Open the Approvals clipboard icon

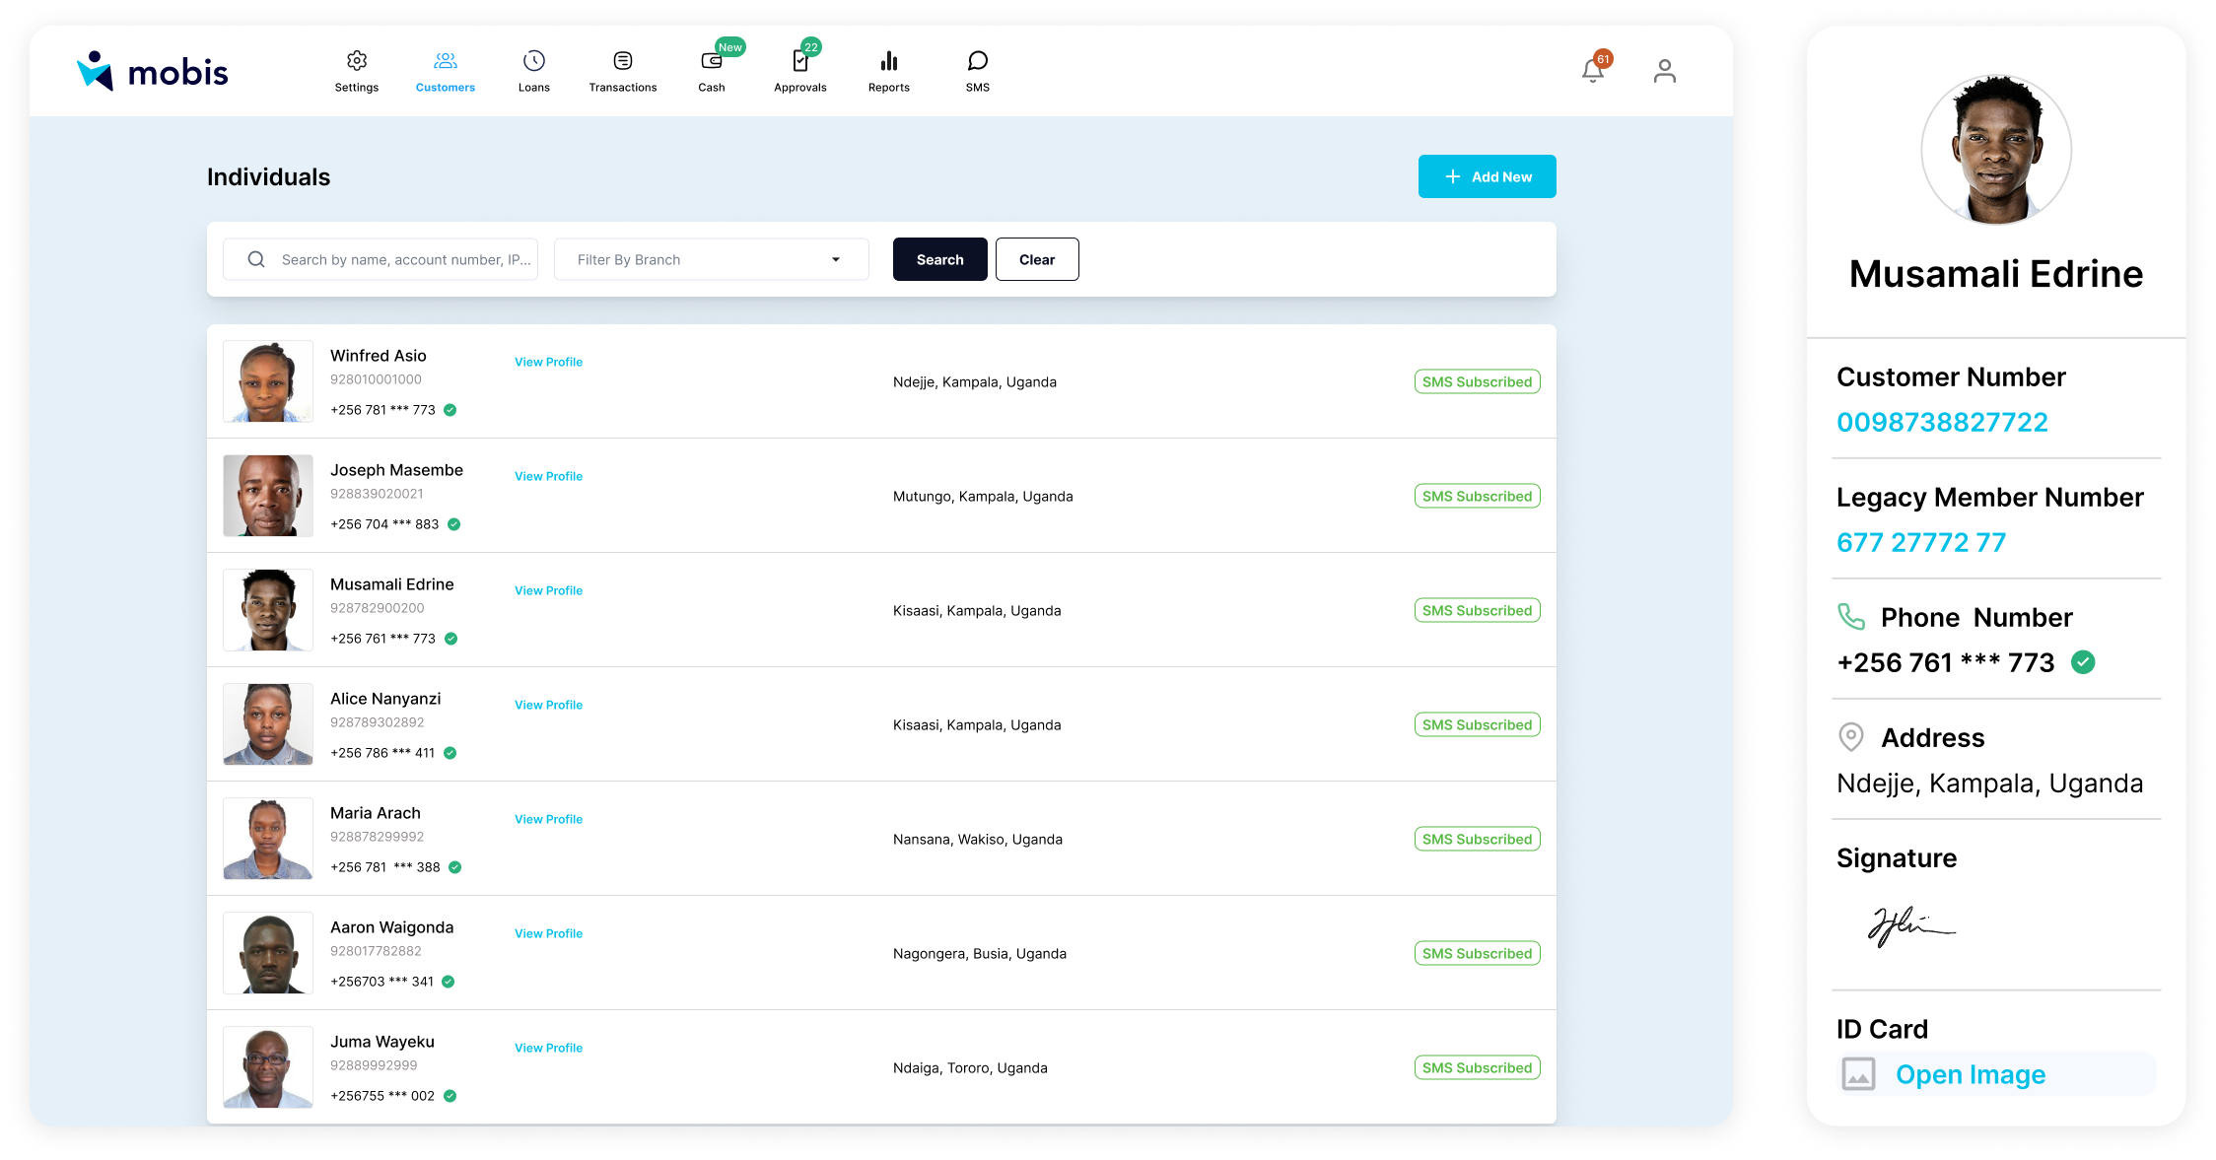pos(799,62)
